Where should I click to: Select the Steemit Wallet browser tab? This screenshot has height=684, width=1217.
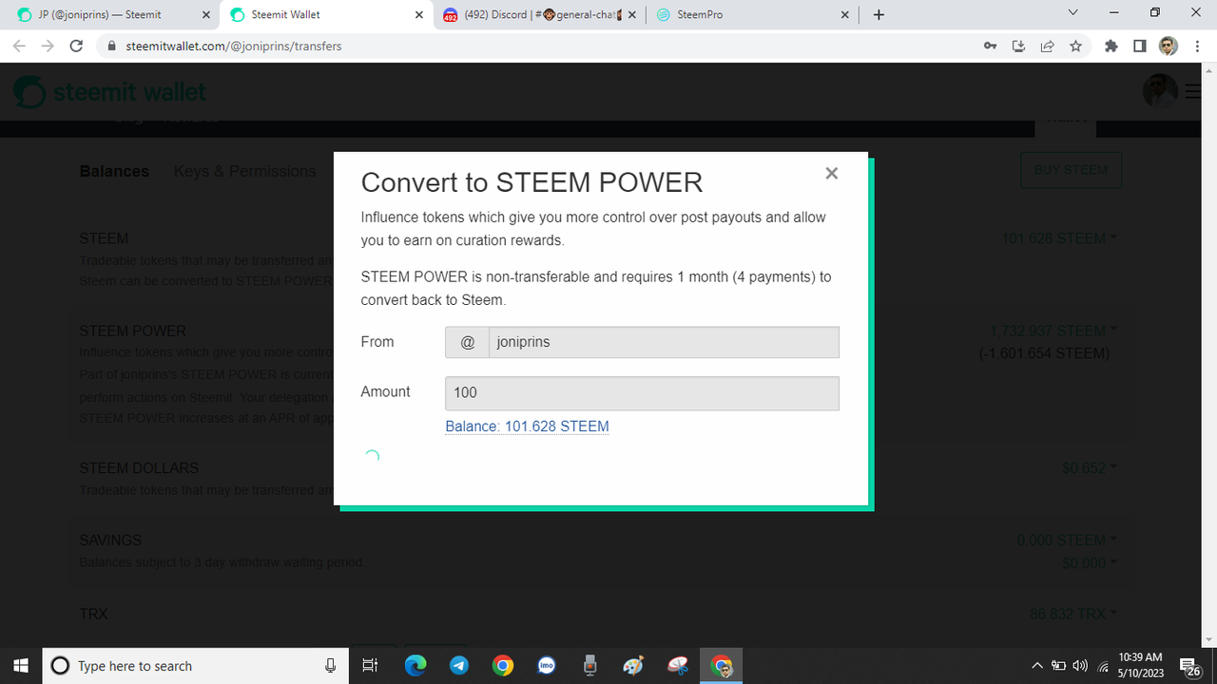326,14
